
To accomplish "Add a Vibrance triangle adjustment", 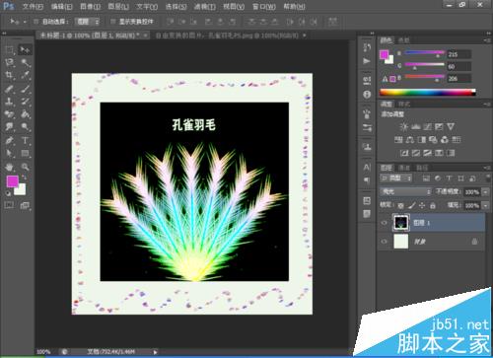I will (451, 126).
